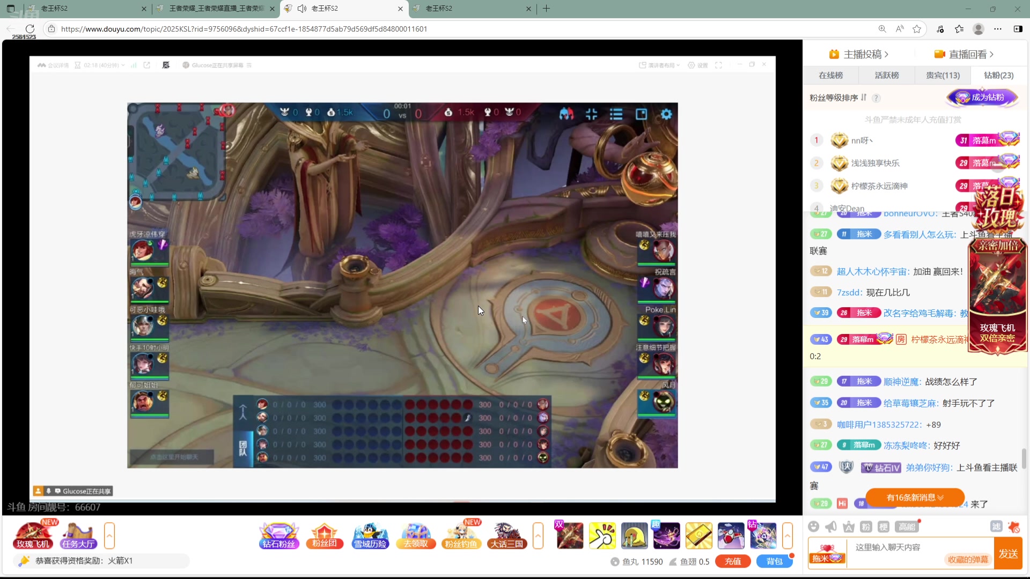
Task: Open the 粉丝钓鱼 fishing game icon
Action: [x=461, y=535]
